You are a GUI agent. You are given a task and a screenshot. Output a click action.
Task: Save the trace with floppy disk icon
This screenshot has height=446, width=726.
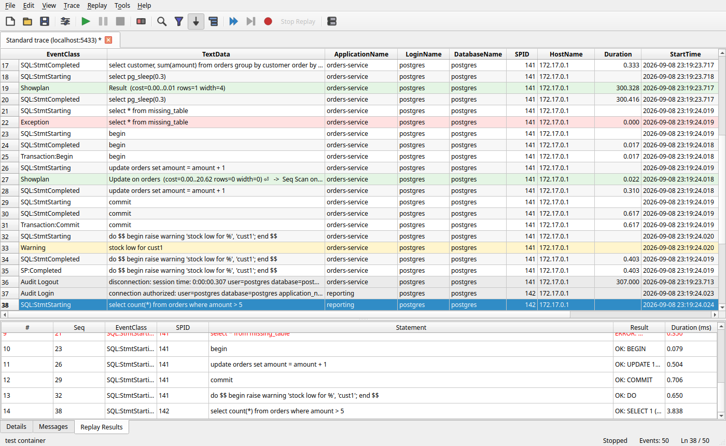click(x=45, y=21)
